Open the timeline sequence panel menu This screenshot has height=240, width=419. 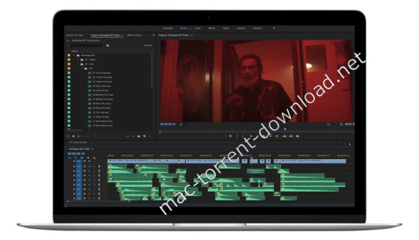pyautogui.click(x=92, y=149)
